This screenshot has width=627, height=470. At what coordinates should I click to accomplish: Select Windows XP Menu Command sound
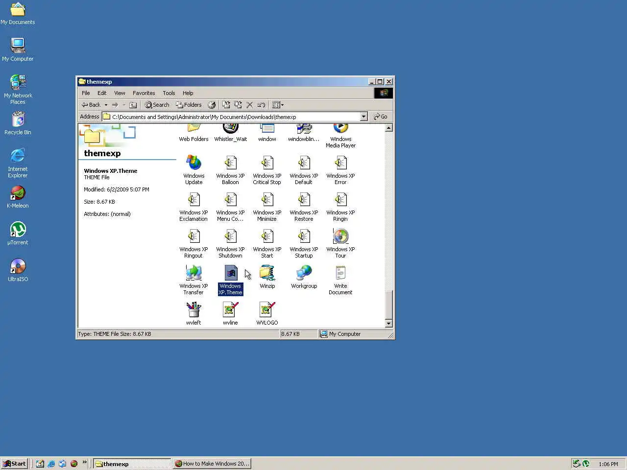coord(231,207)
